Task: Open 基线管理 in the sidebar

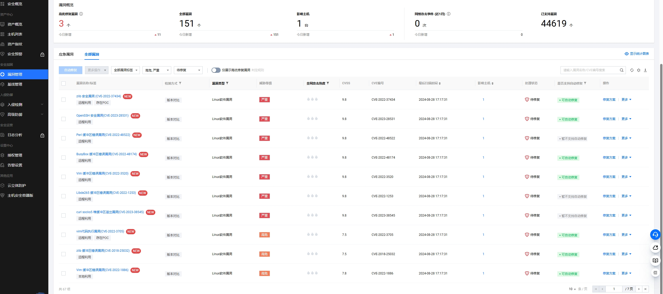Action: coord(24,84)
